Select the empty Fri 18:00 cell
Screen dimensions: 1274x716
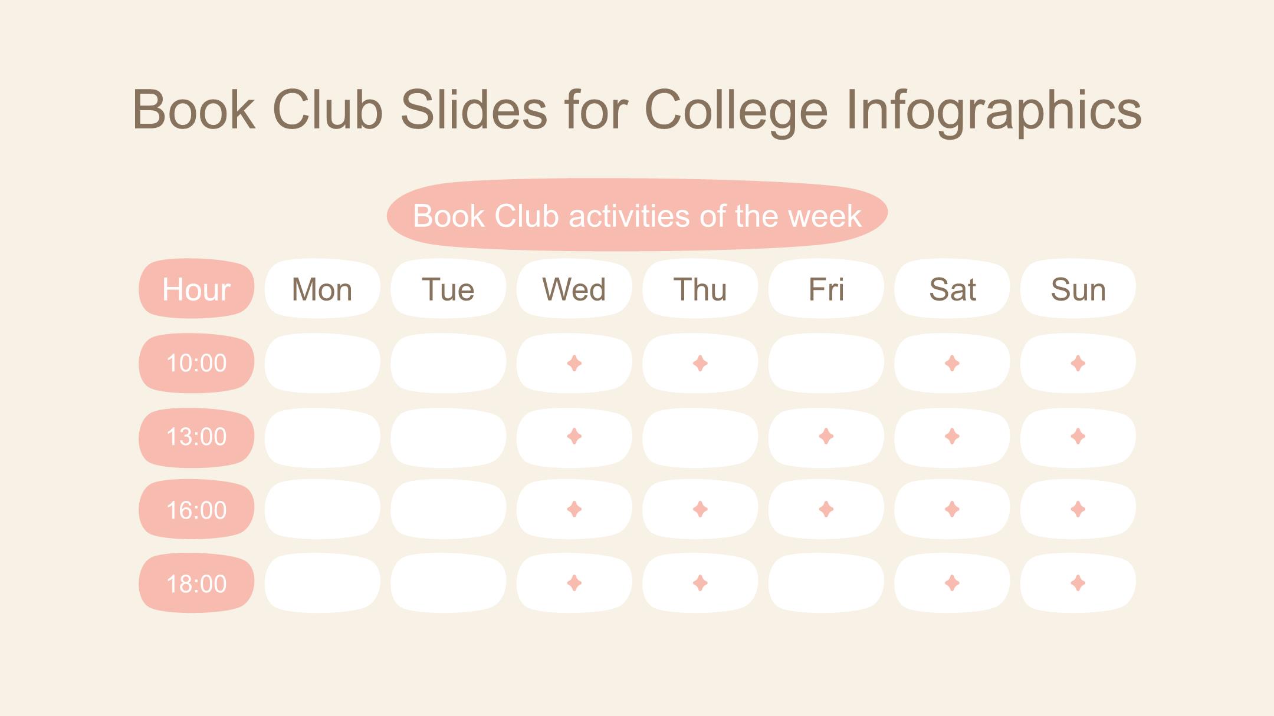(826, 583)
